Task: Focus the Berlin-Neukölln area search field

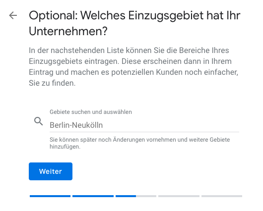Action: pos(144,125)
